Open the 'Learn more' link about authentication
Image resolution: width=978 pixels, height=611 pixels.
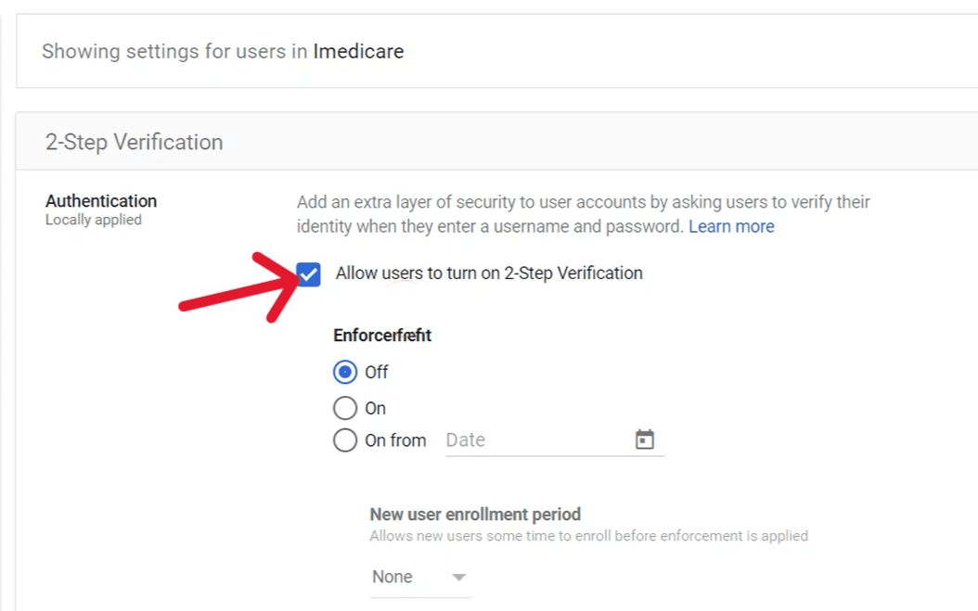(732, 225)
